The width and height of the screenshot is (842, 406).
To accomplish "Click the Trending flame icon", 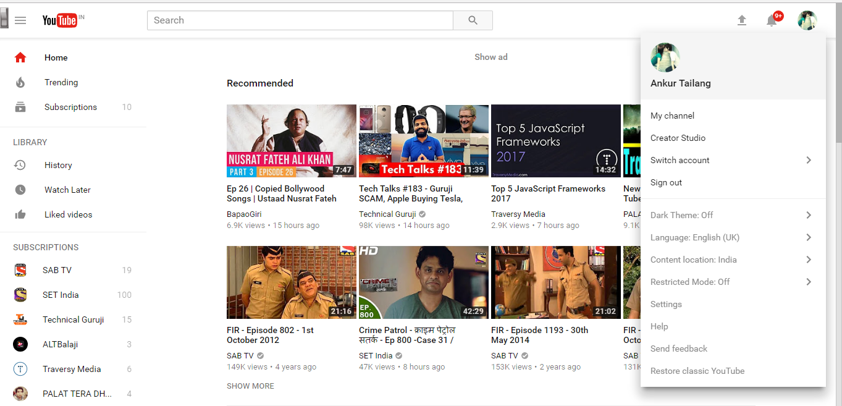I will (20, 82).
